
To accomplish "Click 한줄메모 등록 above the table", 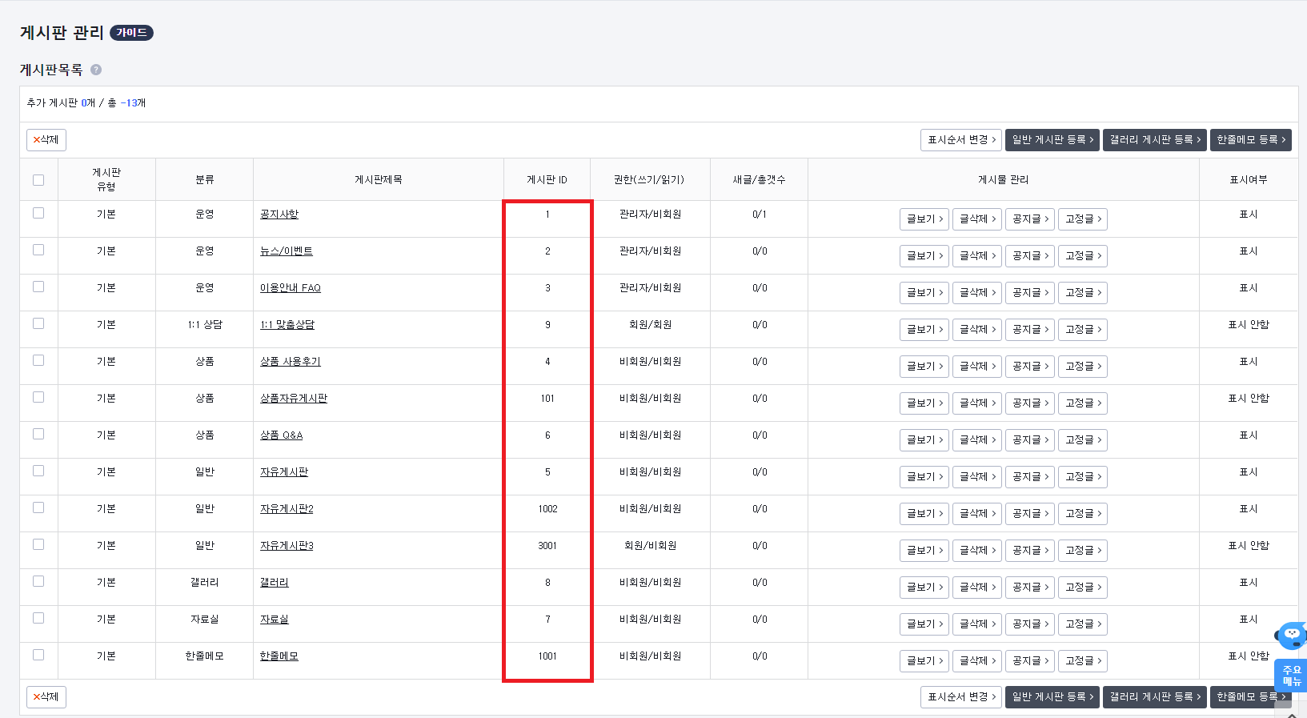I will point(1251,140).
